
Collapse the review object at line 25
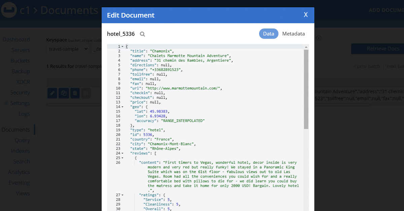tap(122, 158)
